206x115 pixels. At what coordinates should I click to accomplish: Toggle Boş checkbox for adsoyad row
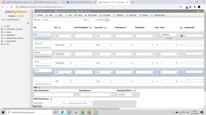[157, 45]
